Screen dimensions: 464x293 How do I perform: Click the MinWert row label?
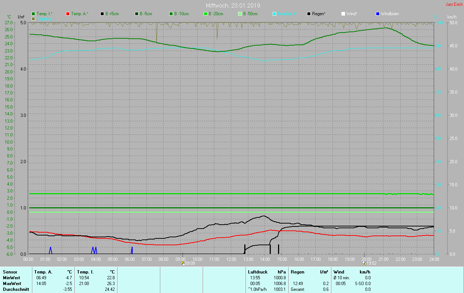[x=11, y=277]
